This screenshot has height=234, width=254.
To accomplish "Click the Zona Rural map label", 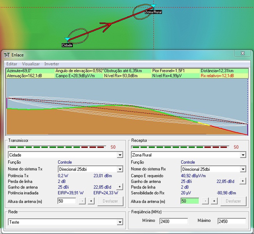I will click(x=153, y=12).
